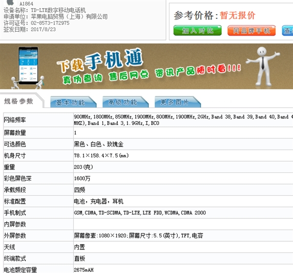
Task: Click the 下载手机通 banner advertisement
Action: click(x=146, y=66)
